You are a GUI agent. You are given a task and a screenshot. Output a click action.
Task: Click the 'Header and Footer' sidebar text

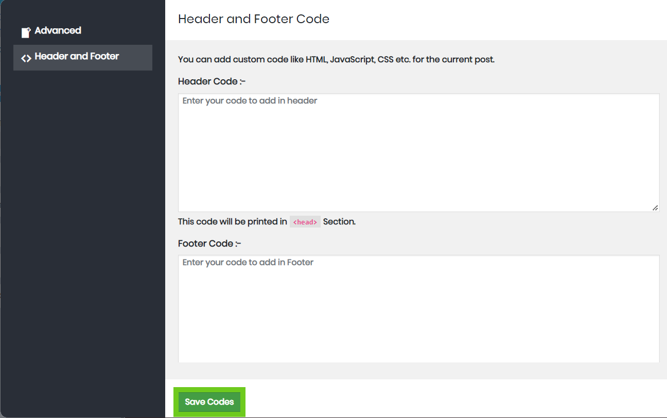(x=77, y=57)
